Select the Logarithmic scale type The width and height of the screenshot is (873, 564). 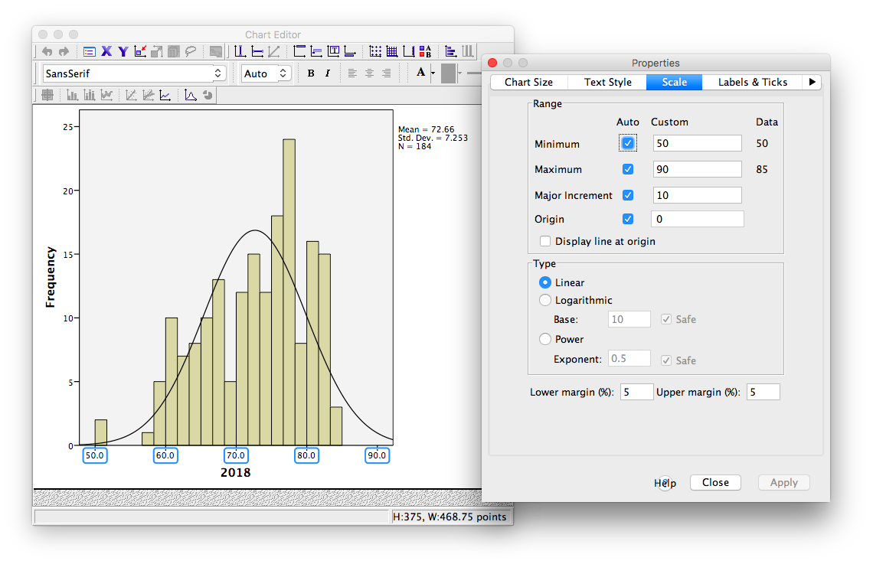coord(545,300)
